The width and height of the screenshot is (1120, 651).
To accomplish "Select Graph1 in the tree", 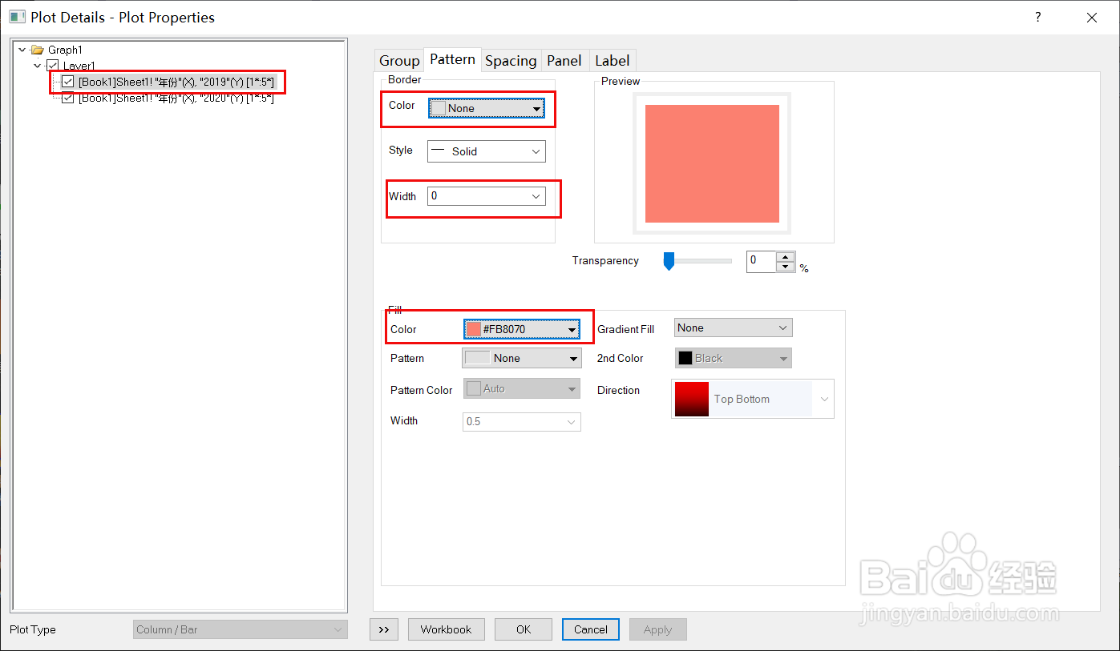I will coord(65,50).
